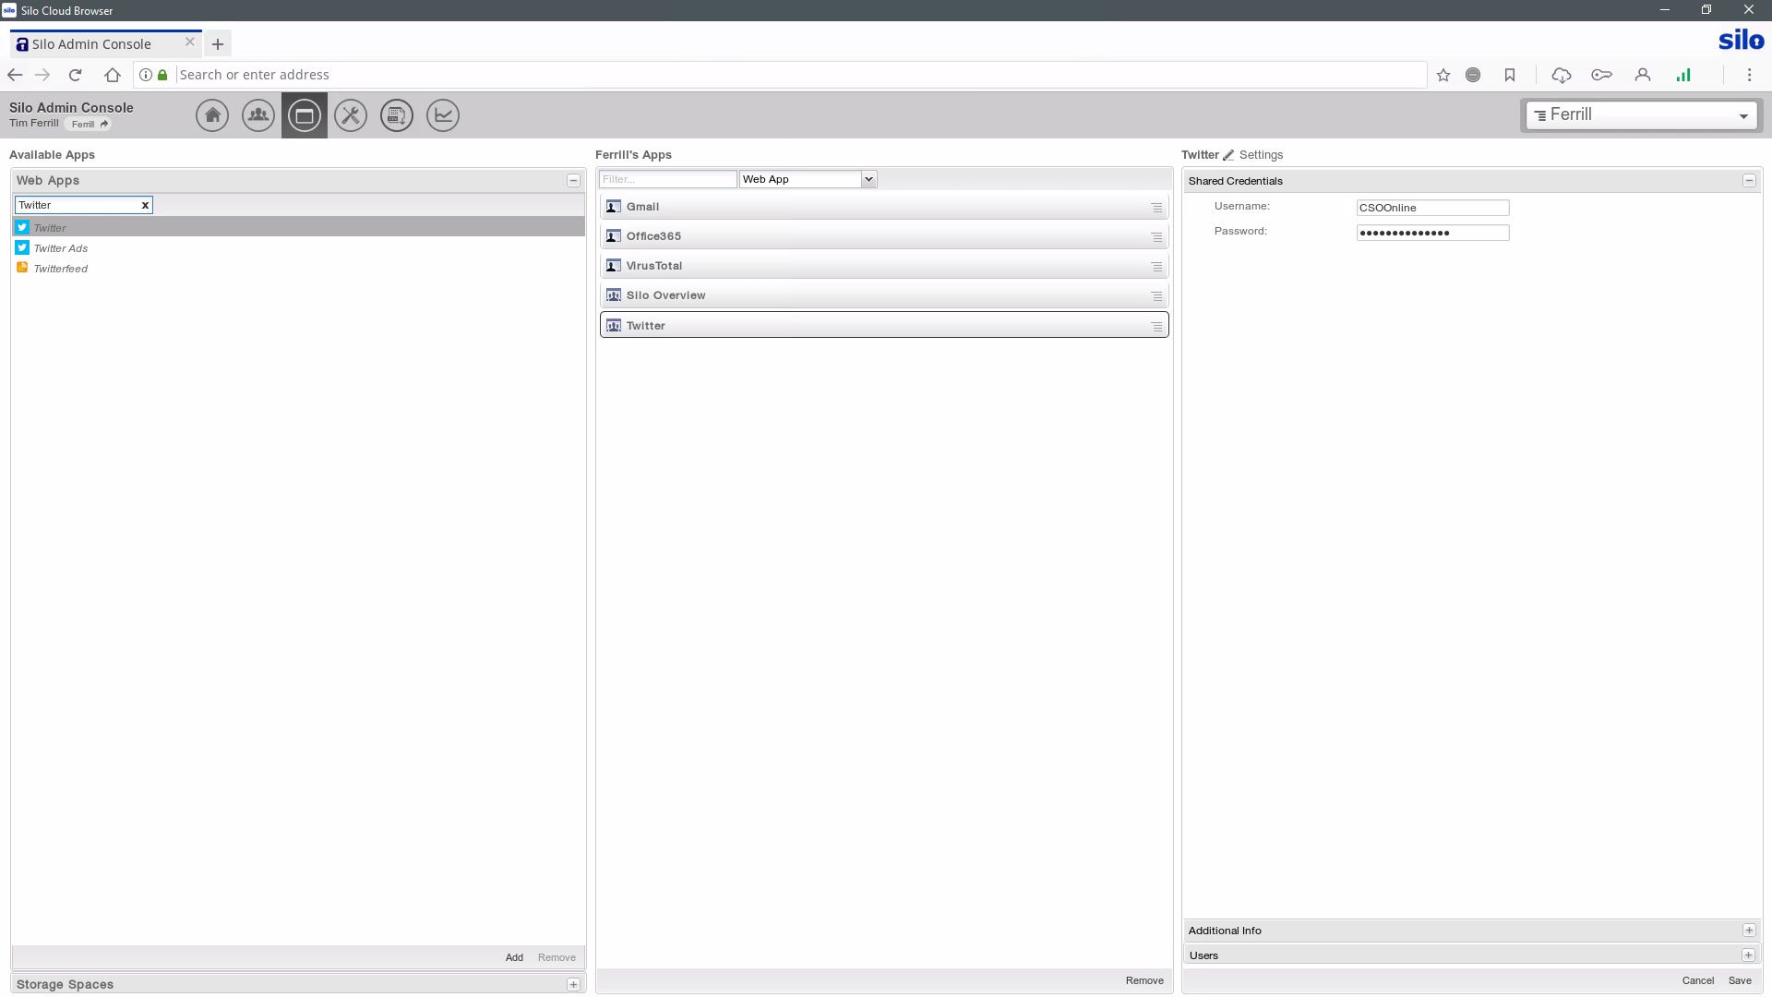
Task: Collapse the Shared Credentials section
Action: pyautogui.click(x=1749, y=181)
